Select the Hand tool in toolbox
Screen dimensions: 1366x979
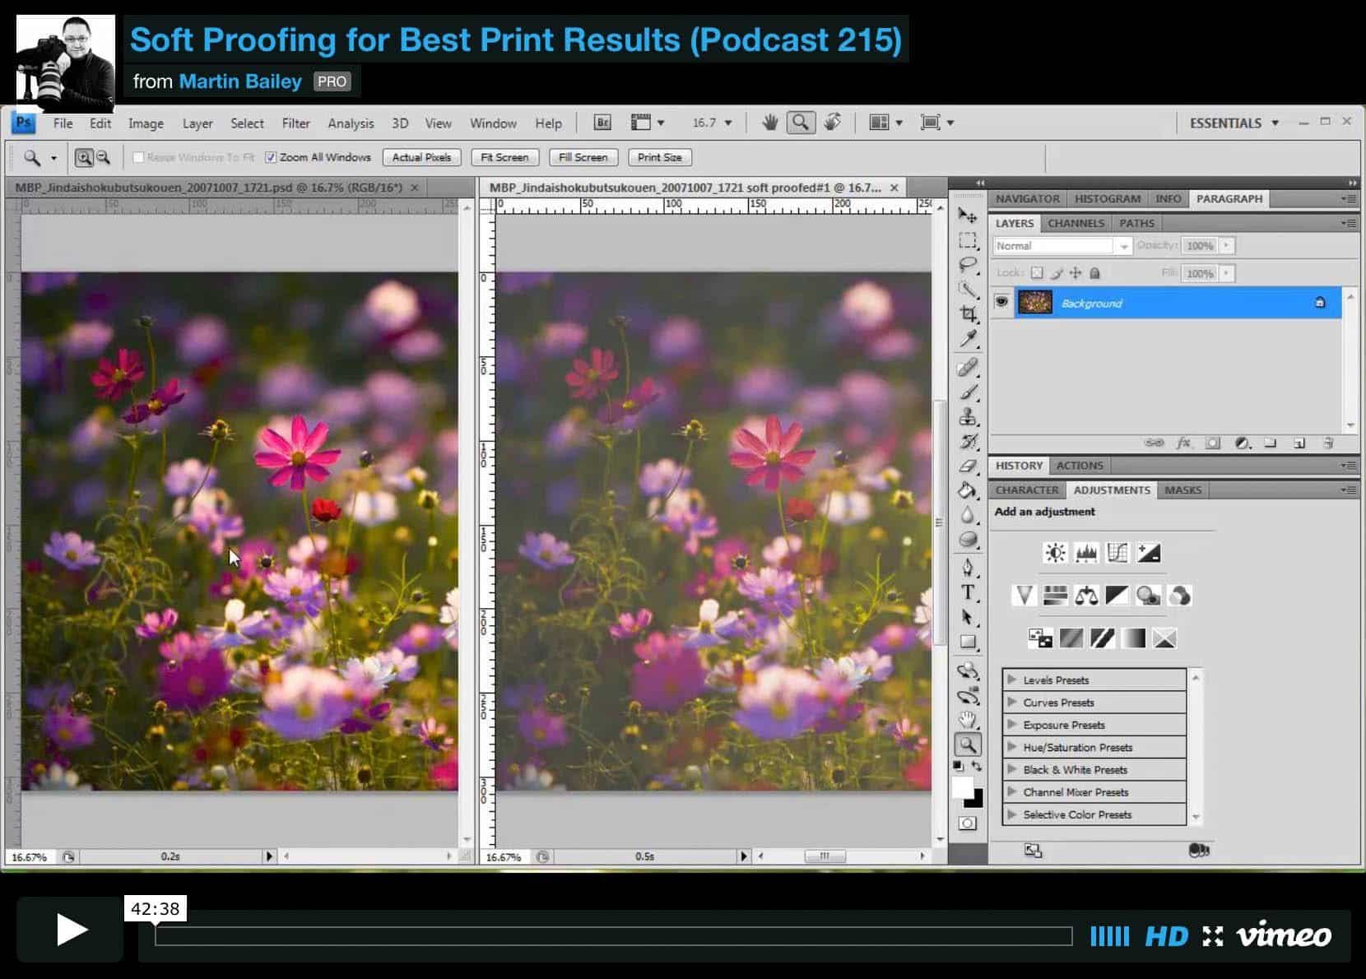(x=969, y=721)
